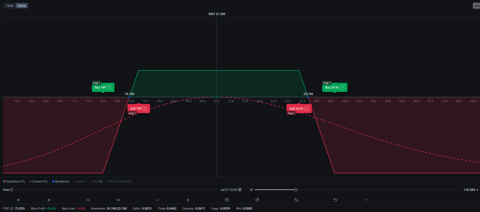Image resolution: width=480 pixels, height=212 pixels.
Task: Move expiration later with clockwise clock icon
Action: click(x=258, y=200)
